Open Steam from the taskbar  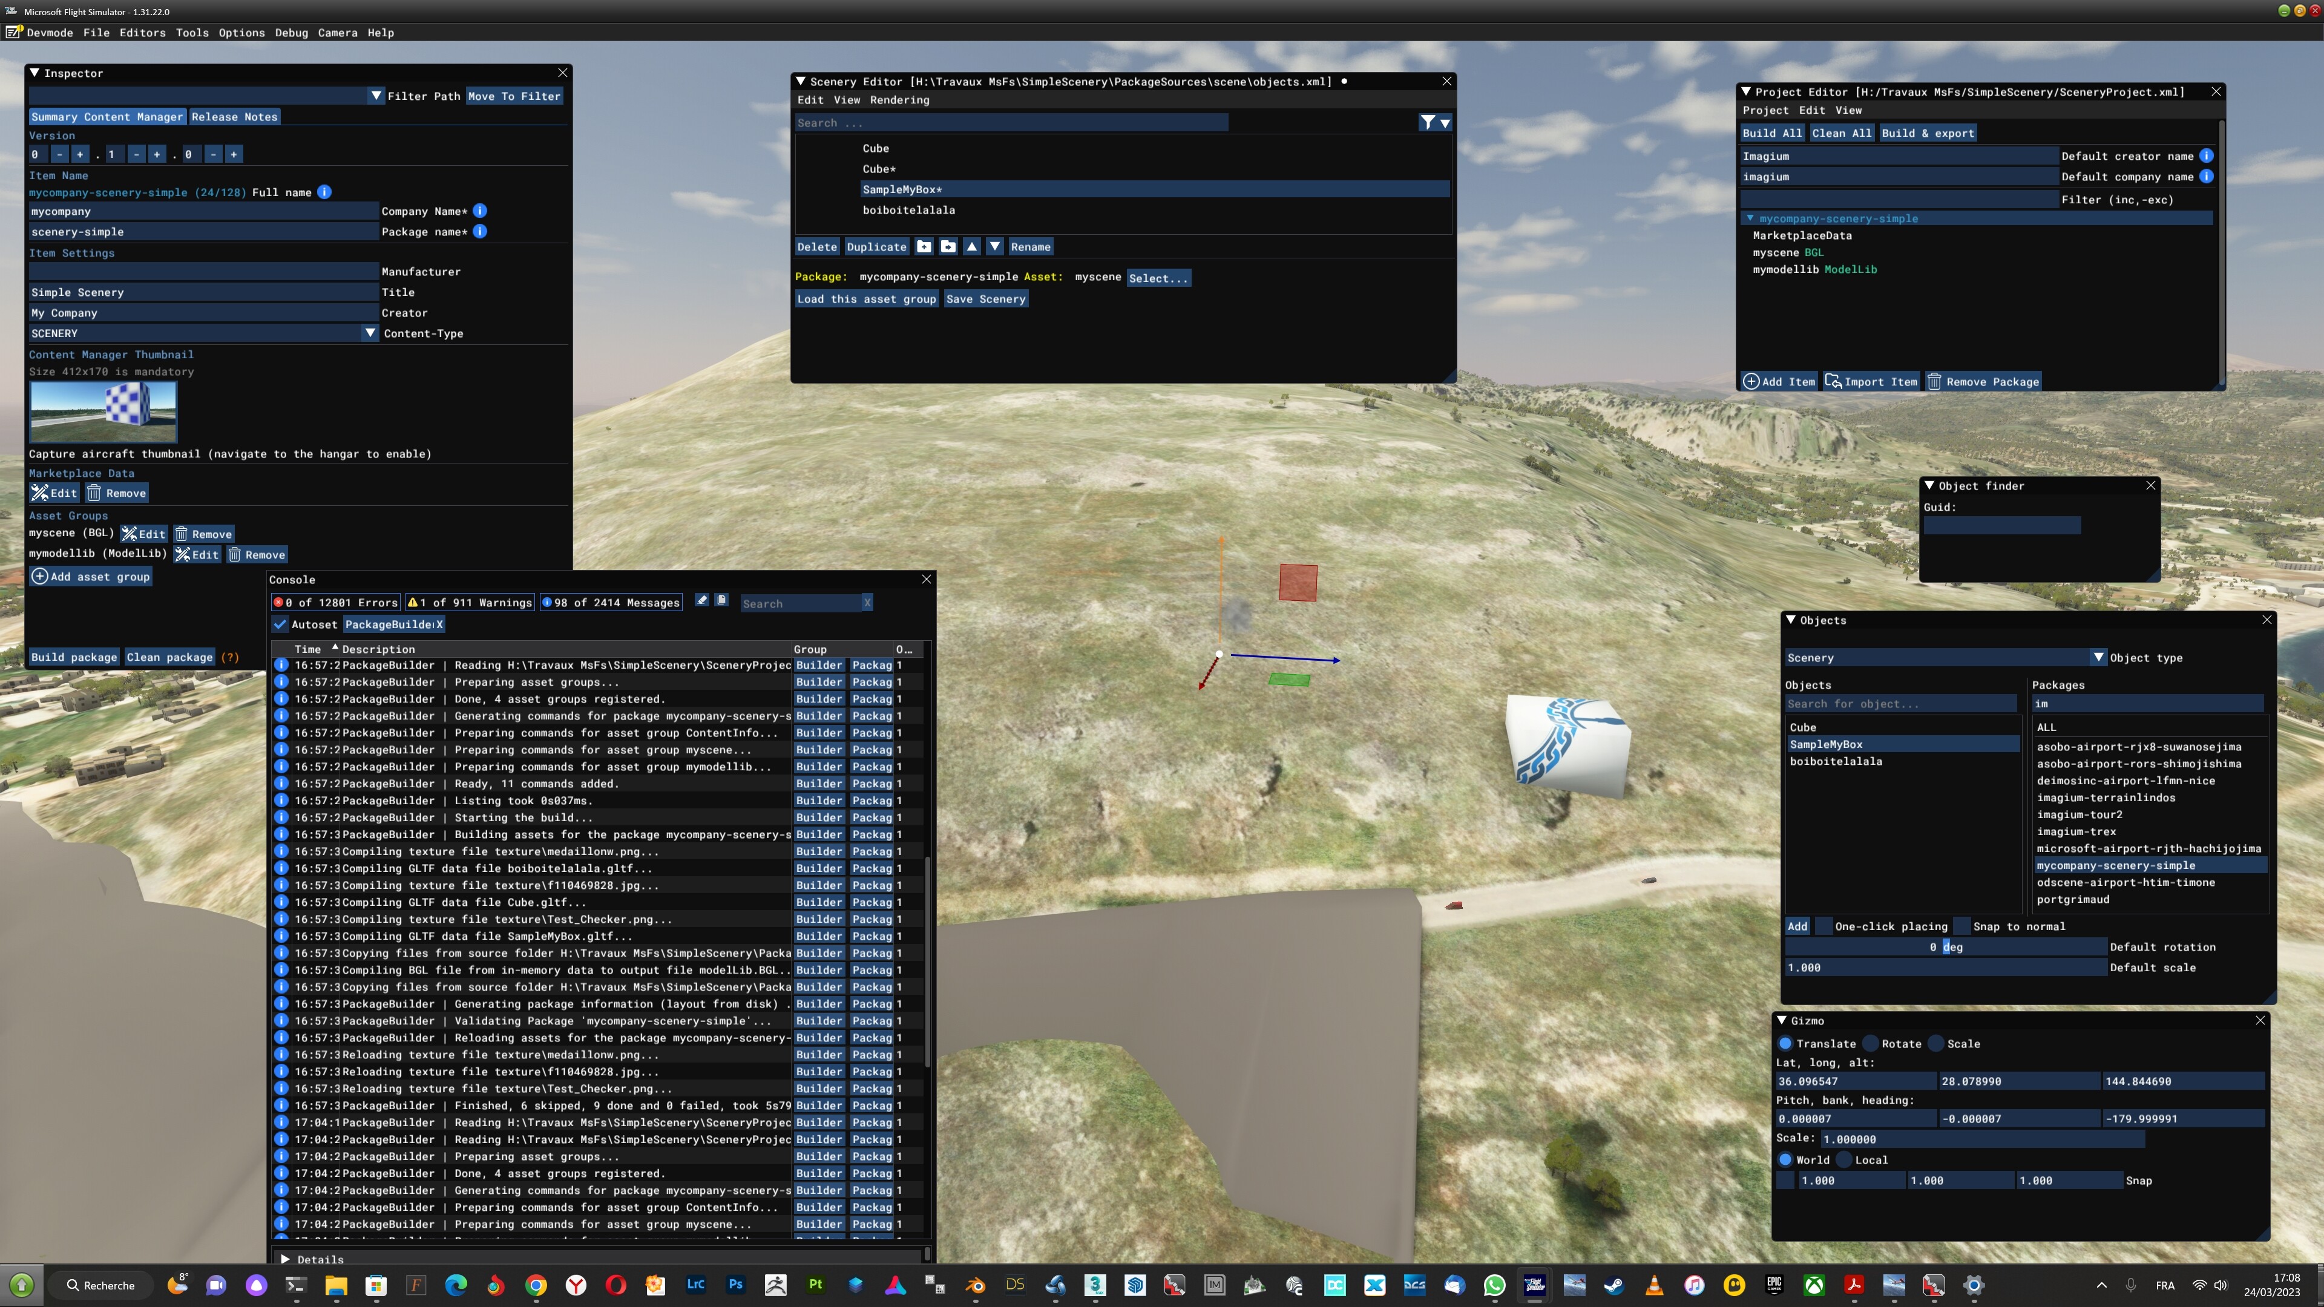pos(1614,1285)
